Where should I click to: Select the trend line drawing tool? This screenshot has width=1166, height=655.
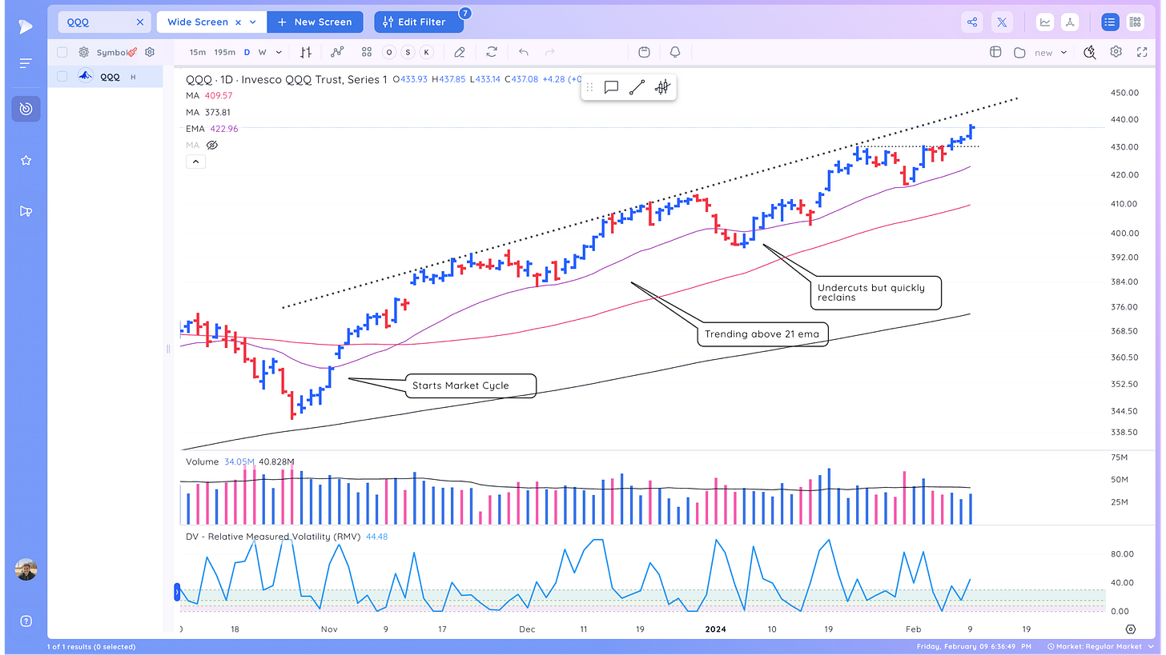point(637,87)
